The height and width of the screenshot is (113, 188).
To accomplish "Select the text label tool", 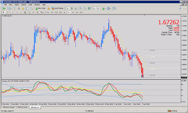I will [x=33, y=12].
